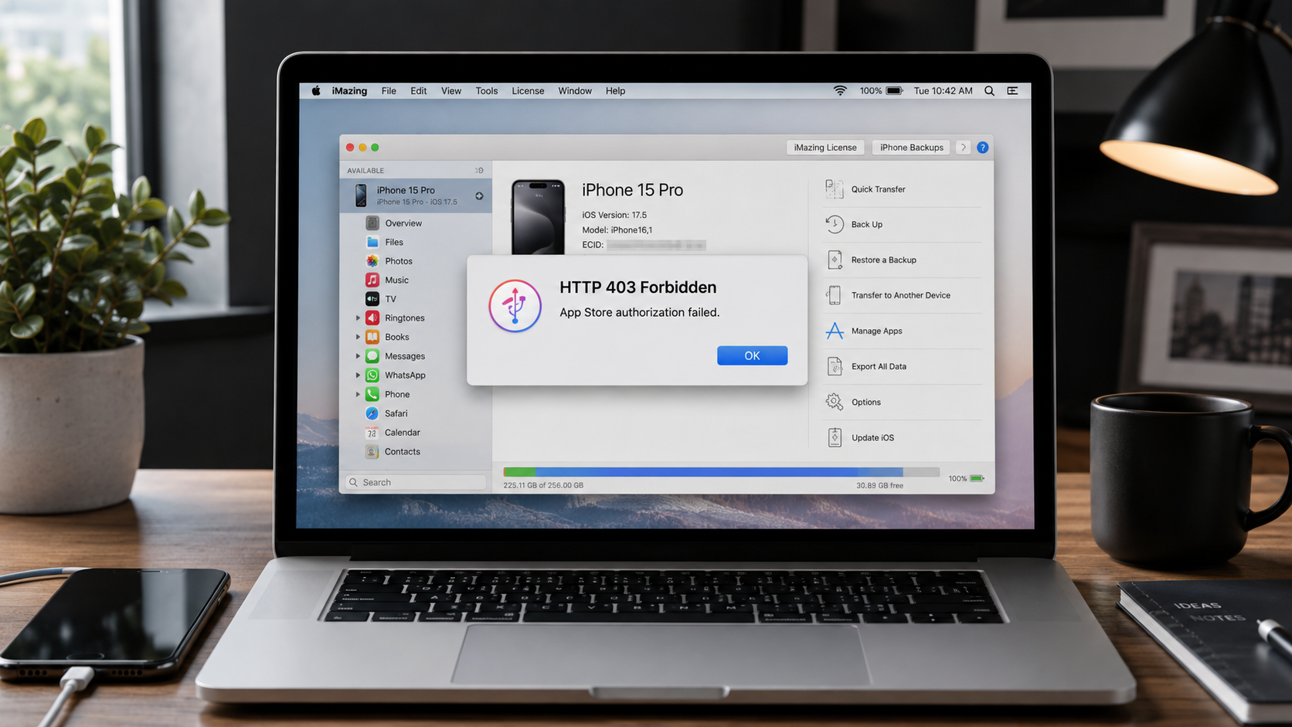Click the large "iPhone 15 Pro" heading
The image size is (1292, 727).
(x=632, y=190)
